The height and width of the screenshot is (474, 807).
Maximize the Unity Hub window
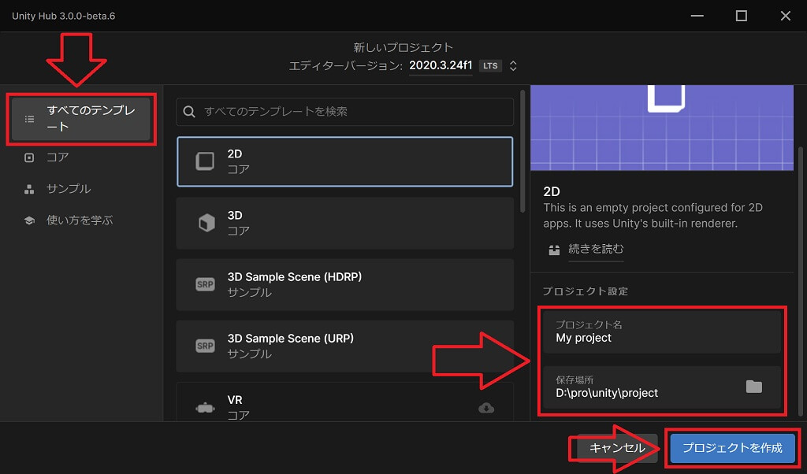741,16
